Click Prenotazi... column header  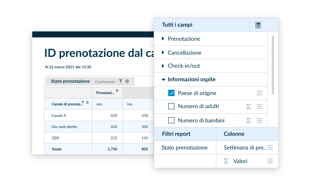105,93
